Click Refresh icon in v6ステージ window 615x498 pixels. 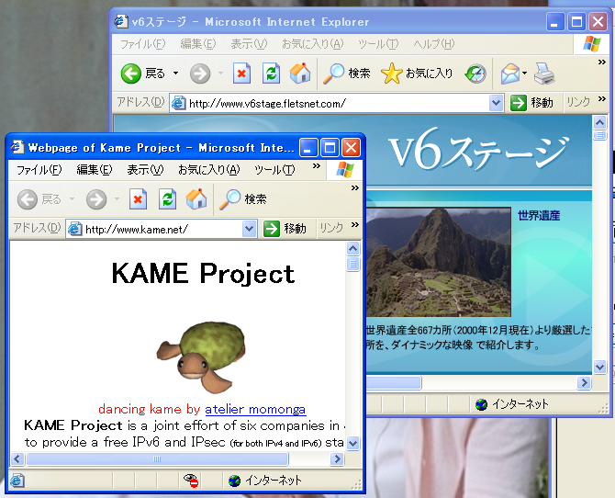pyautogui.click(x=271, y=74)
